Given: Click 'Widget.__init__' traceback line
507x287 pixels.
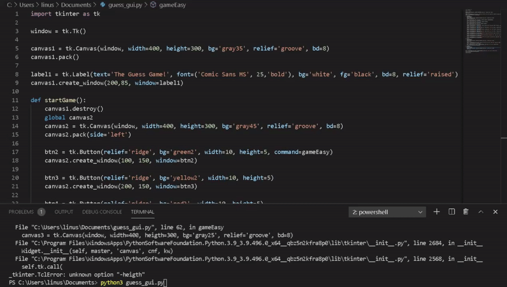Looking at the screenshot, I should pyautogui.click(x=97, y=251).
